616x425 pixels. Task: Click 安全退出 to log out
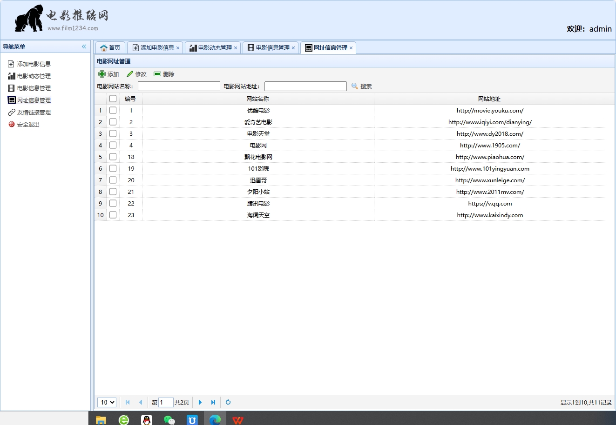click(x=28, y=124)
